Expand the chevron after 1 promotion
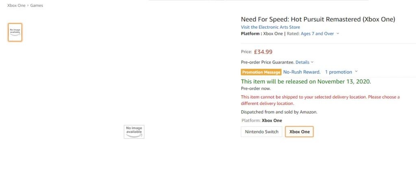The image size is (416, 169). coord(356,72)
